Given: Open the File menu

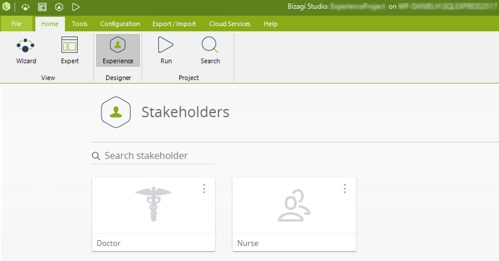Looking at the screenshot, I should click(x=17, y=24).
